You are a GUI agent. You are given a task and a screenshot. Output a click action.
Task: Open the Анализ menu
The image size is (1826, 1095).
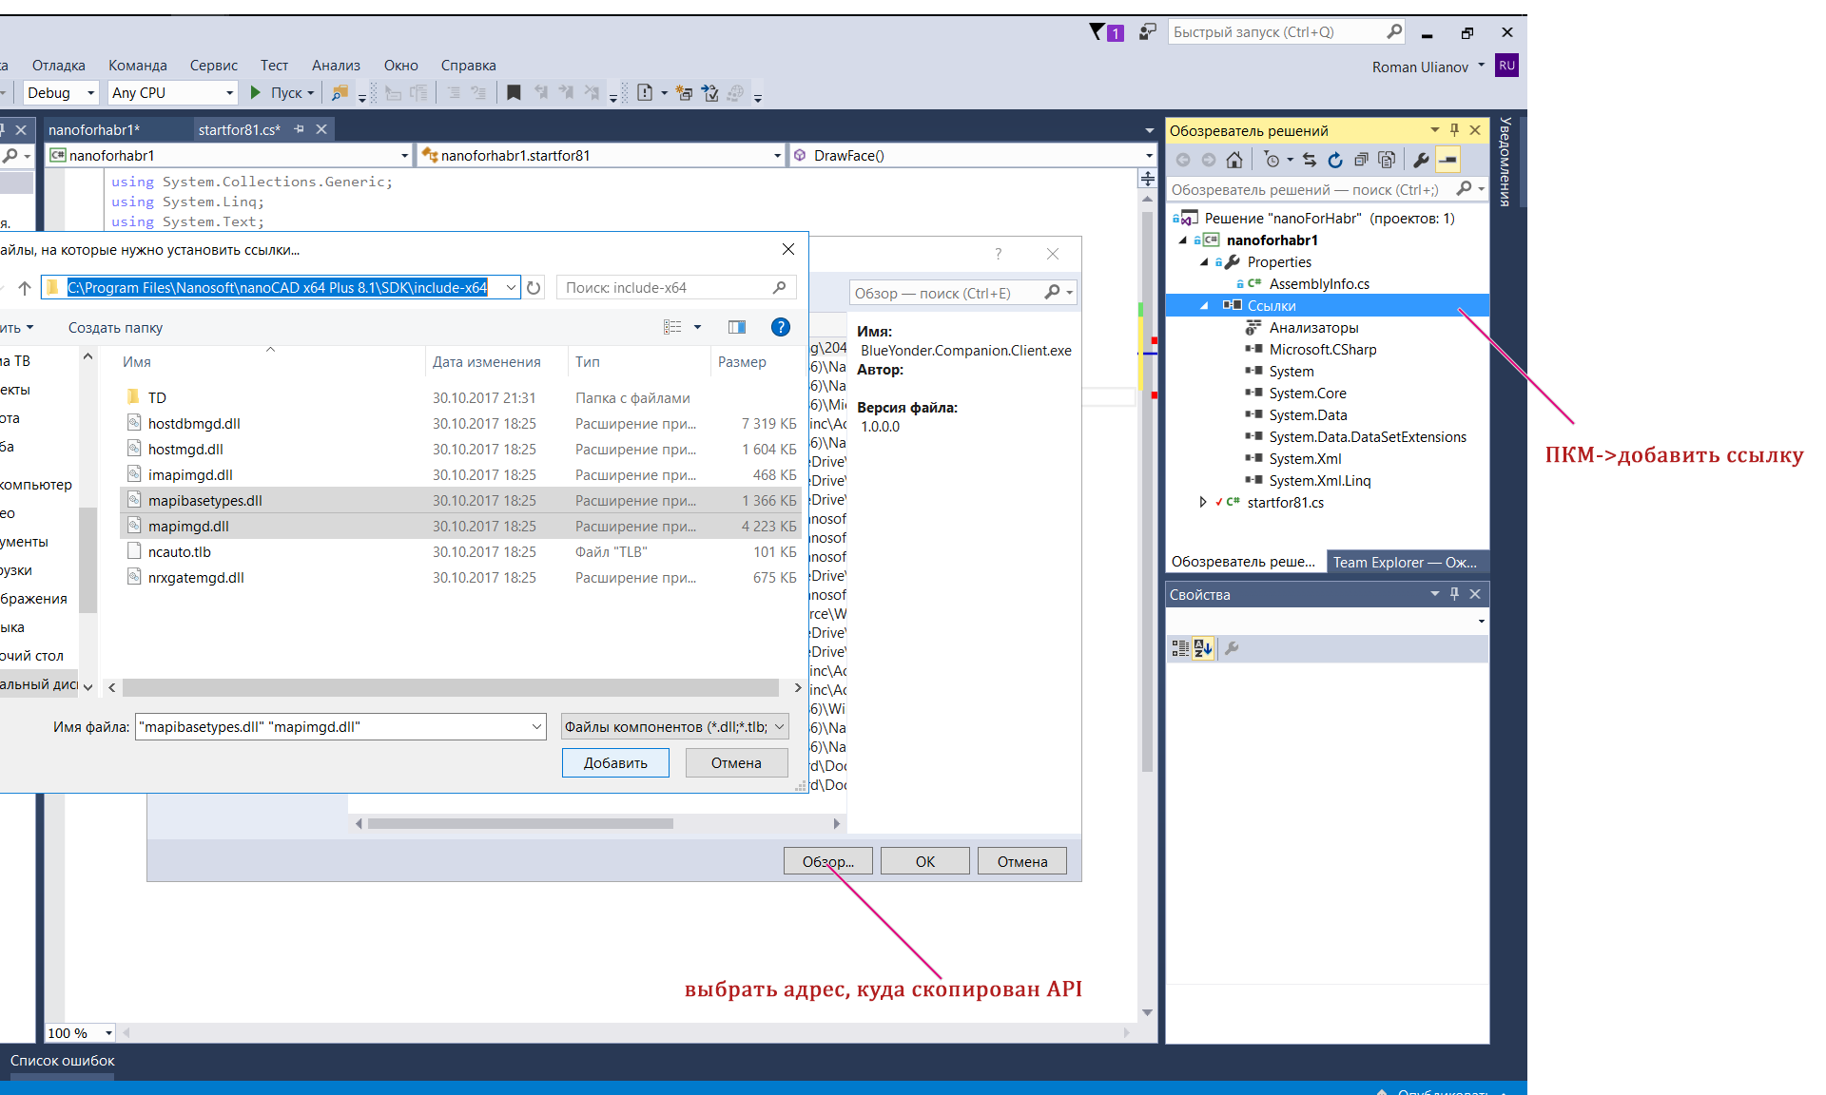336,66
